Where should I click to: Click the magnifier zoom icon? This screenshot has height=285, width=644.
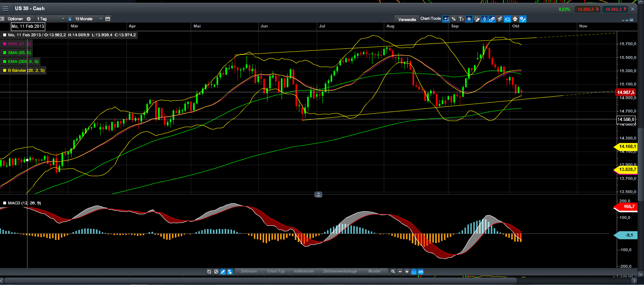(393, 272)
